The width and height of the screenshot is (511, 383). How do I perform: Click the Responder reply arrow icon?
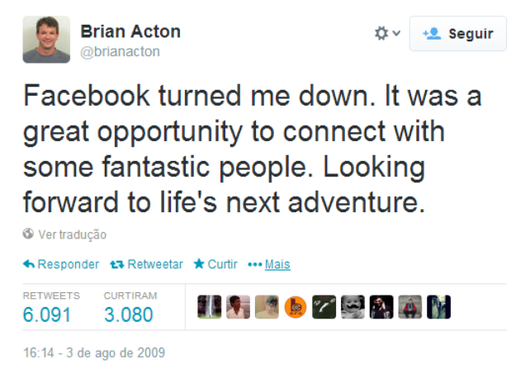tap(29, 264)
